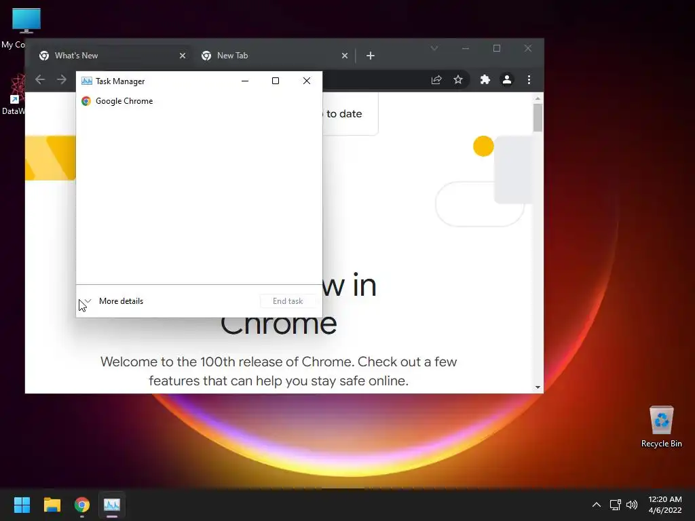
Task: Open Windows Start menu
Action: tap(22, 505)
